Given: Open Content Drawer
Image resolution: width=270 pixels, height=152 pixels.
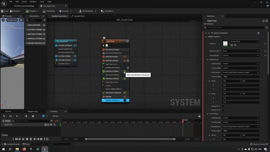Looking at the screenshot, I should [12, 144].
